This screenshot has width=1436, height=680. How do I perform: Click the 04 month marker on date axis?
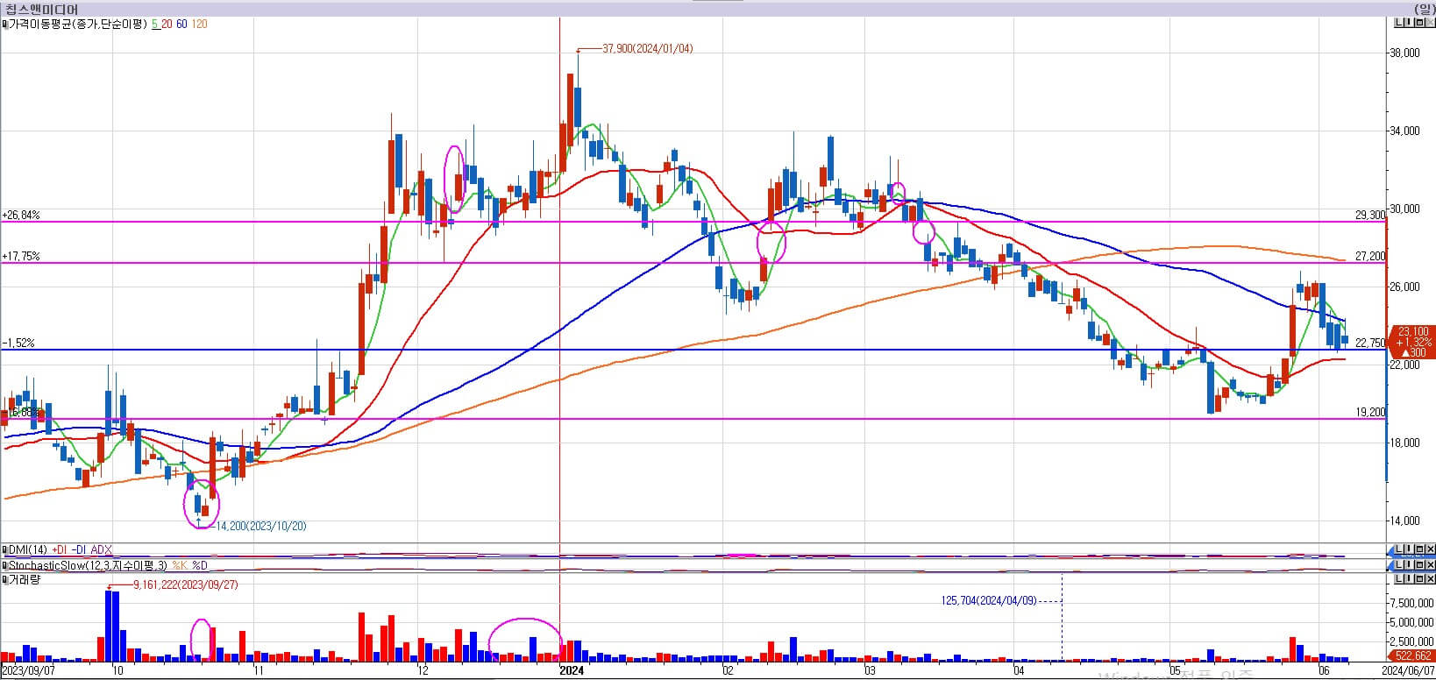(1018, 671)
